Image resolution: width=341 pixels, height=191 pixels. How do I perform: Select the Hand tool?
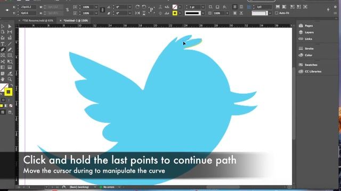(3, 79)
